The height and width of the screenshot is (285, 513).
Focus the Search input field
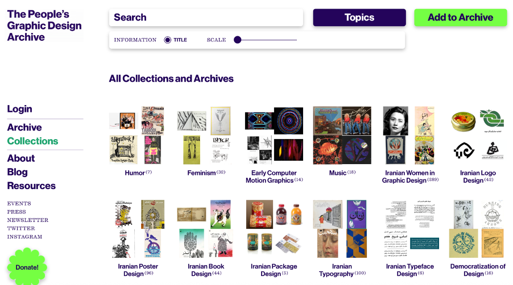click(x=206, y=17)
